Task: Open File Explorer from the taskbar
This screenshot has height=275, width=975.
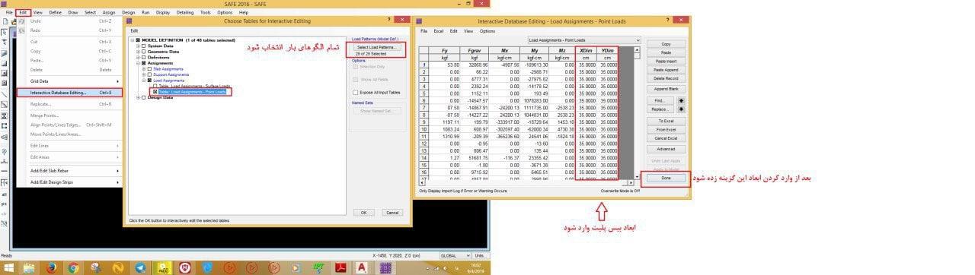Action: tap(28, 267)
